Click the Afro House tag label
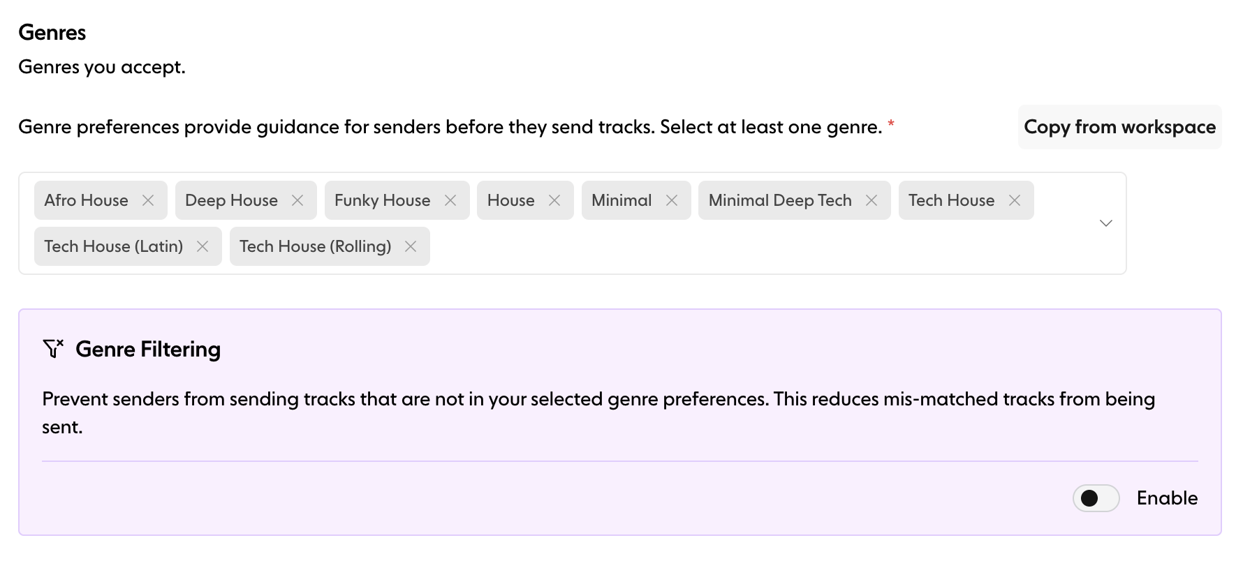Viewport: 1243px width, 561px height. tap(86, 200)
